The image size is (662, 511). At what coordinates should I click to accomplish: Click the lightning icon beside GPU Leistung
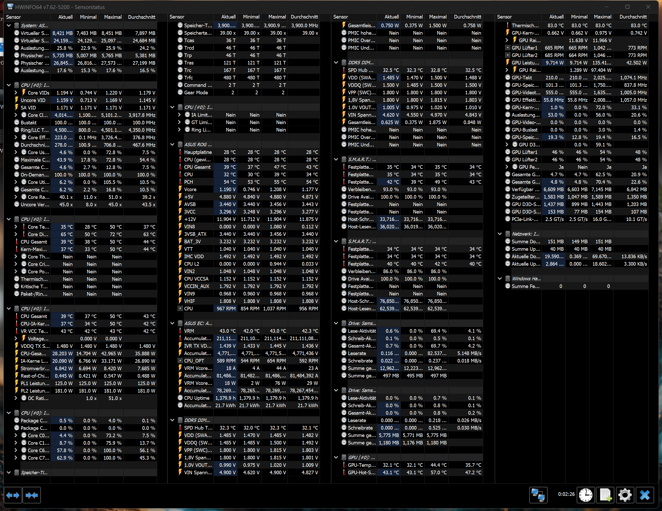(x=507, y=62)
